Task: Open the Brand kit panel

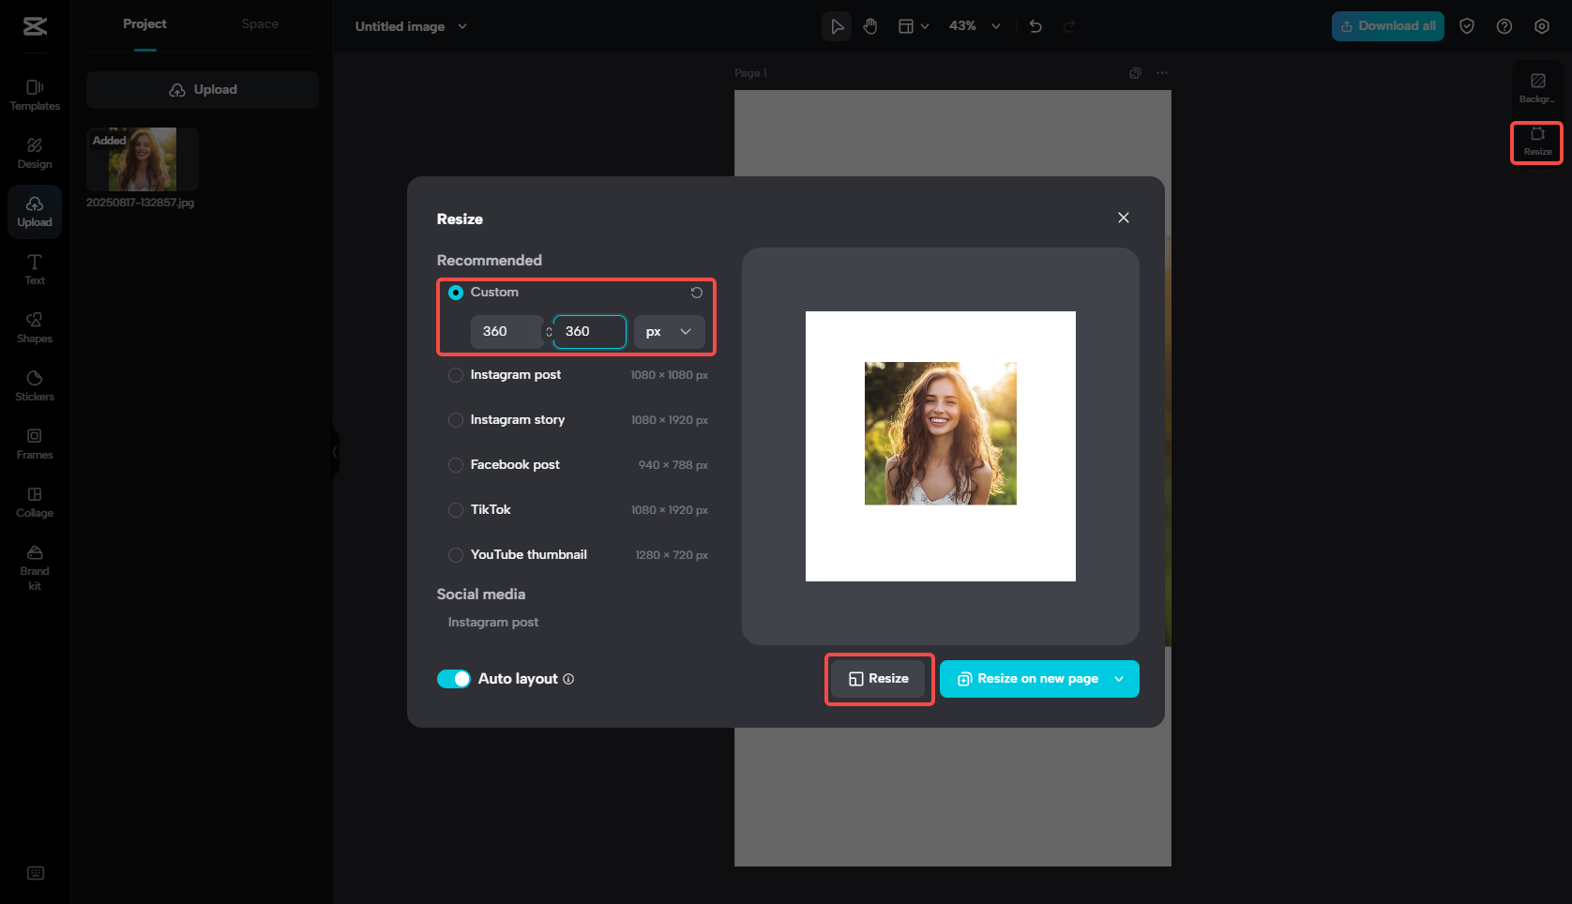Action: [x=35, y=566]
